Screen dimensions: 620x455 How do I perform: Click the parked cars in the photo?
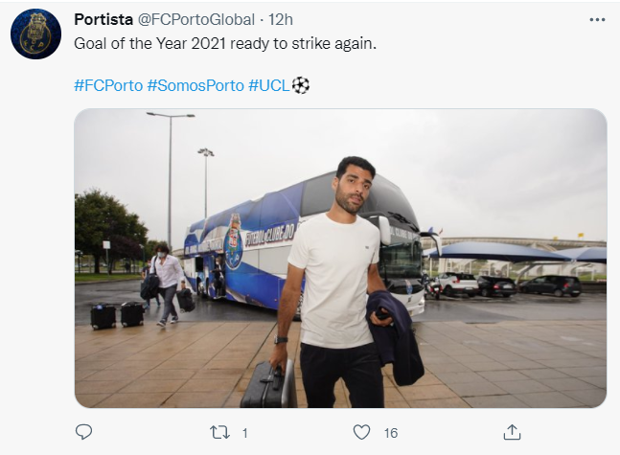coord(508,284)
